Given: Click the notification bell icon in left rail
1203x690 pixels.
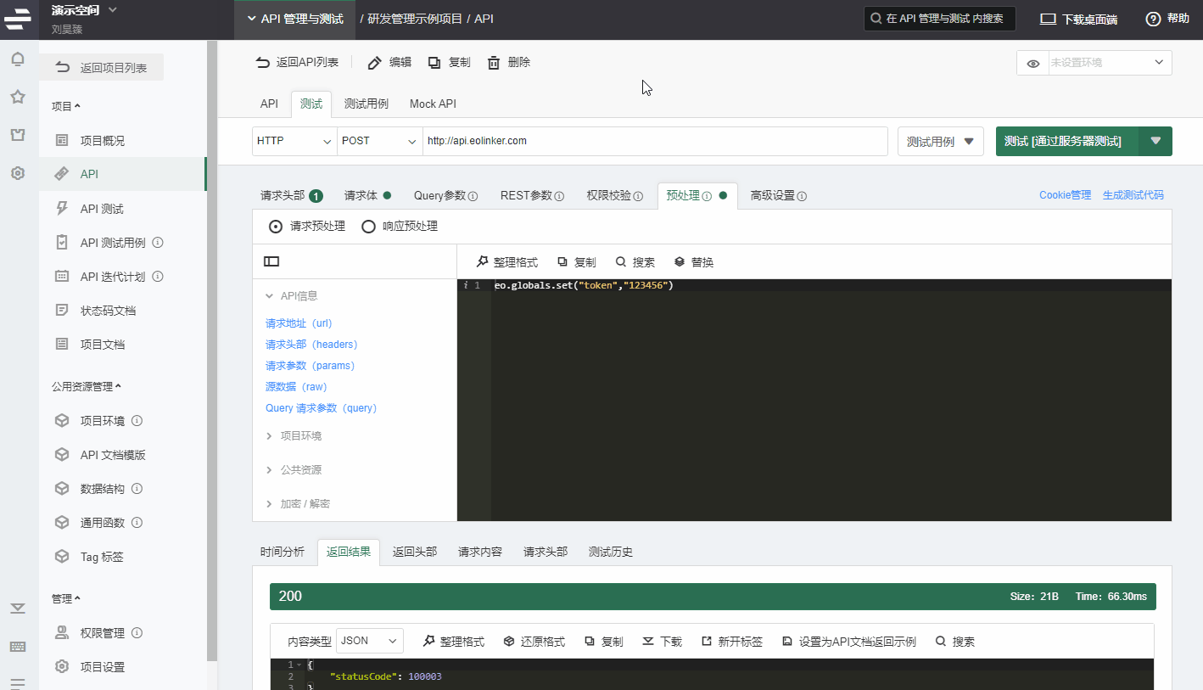Looking at the screenshot, I should tap(17, 59).
